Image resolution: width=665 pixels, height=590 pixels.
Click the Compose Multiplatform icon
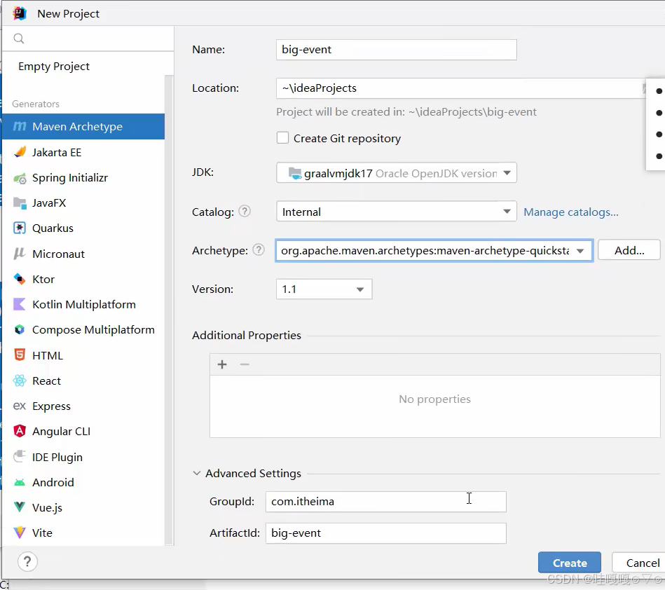(x=20, y=329)
